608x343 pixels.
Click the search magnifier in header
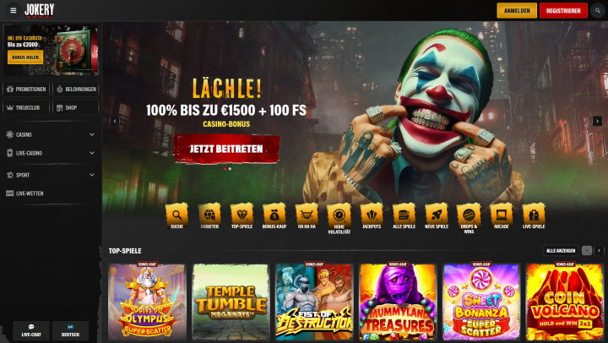[x=598, y=10]
